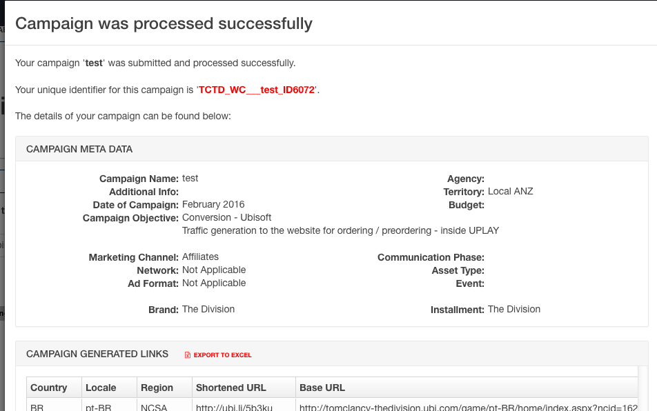Click the 'February 2016' campaign date value
Image resolution: width=657 pixels, height=411 pixels.
[x=213, y=204]
